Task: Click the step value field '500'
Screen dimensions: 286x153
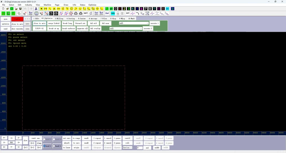Action: (x=11, y=142)
